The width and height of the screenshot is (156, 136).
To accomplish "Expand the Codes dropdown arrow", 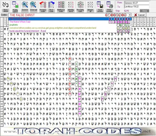I will pos(130,15).
